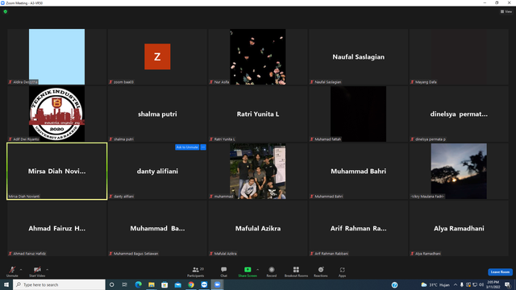The height and width of the screenshot is (290, 516).
Task: Open the Windows Start menu
Action: (x=6, y=284)
